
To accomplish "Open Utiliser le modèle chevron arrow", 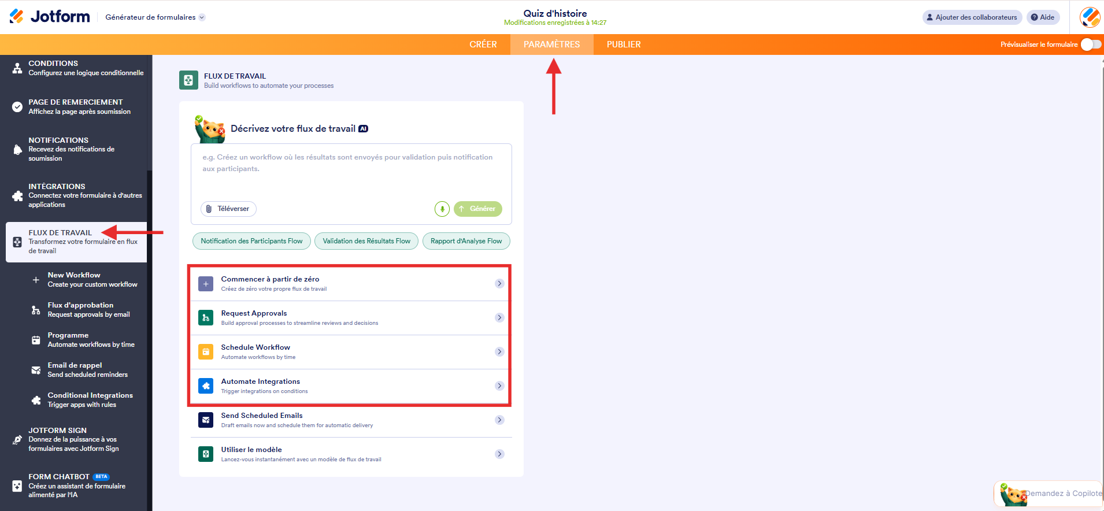I will point(499,454).
